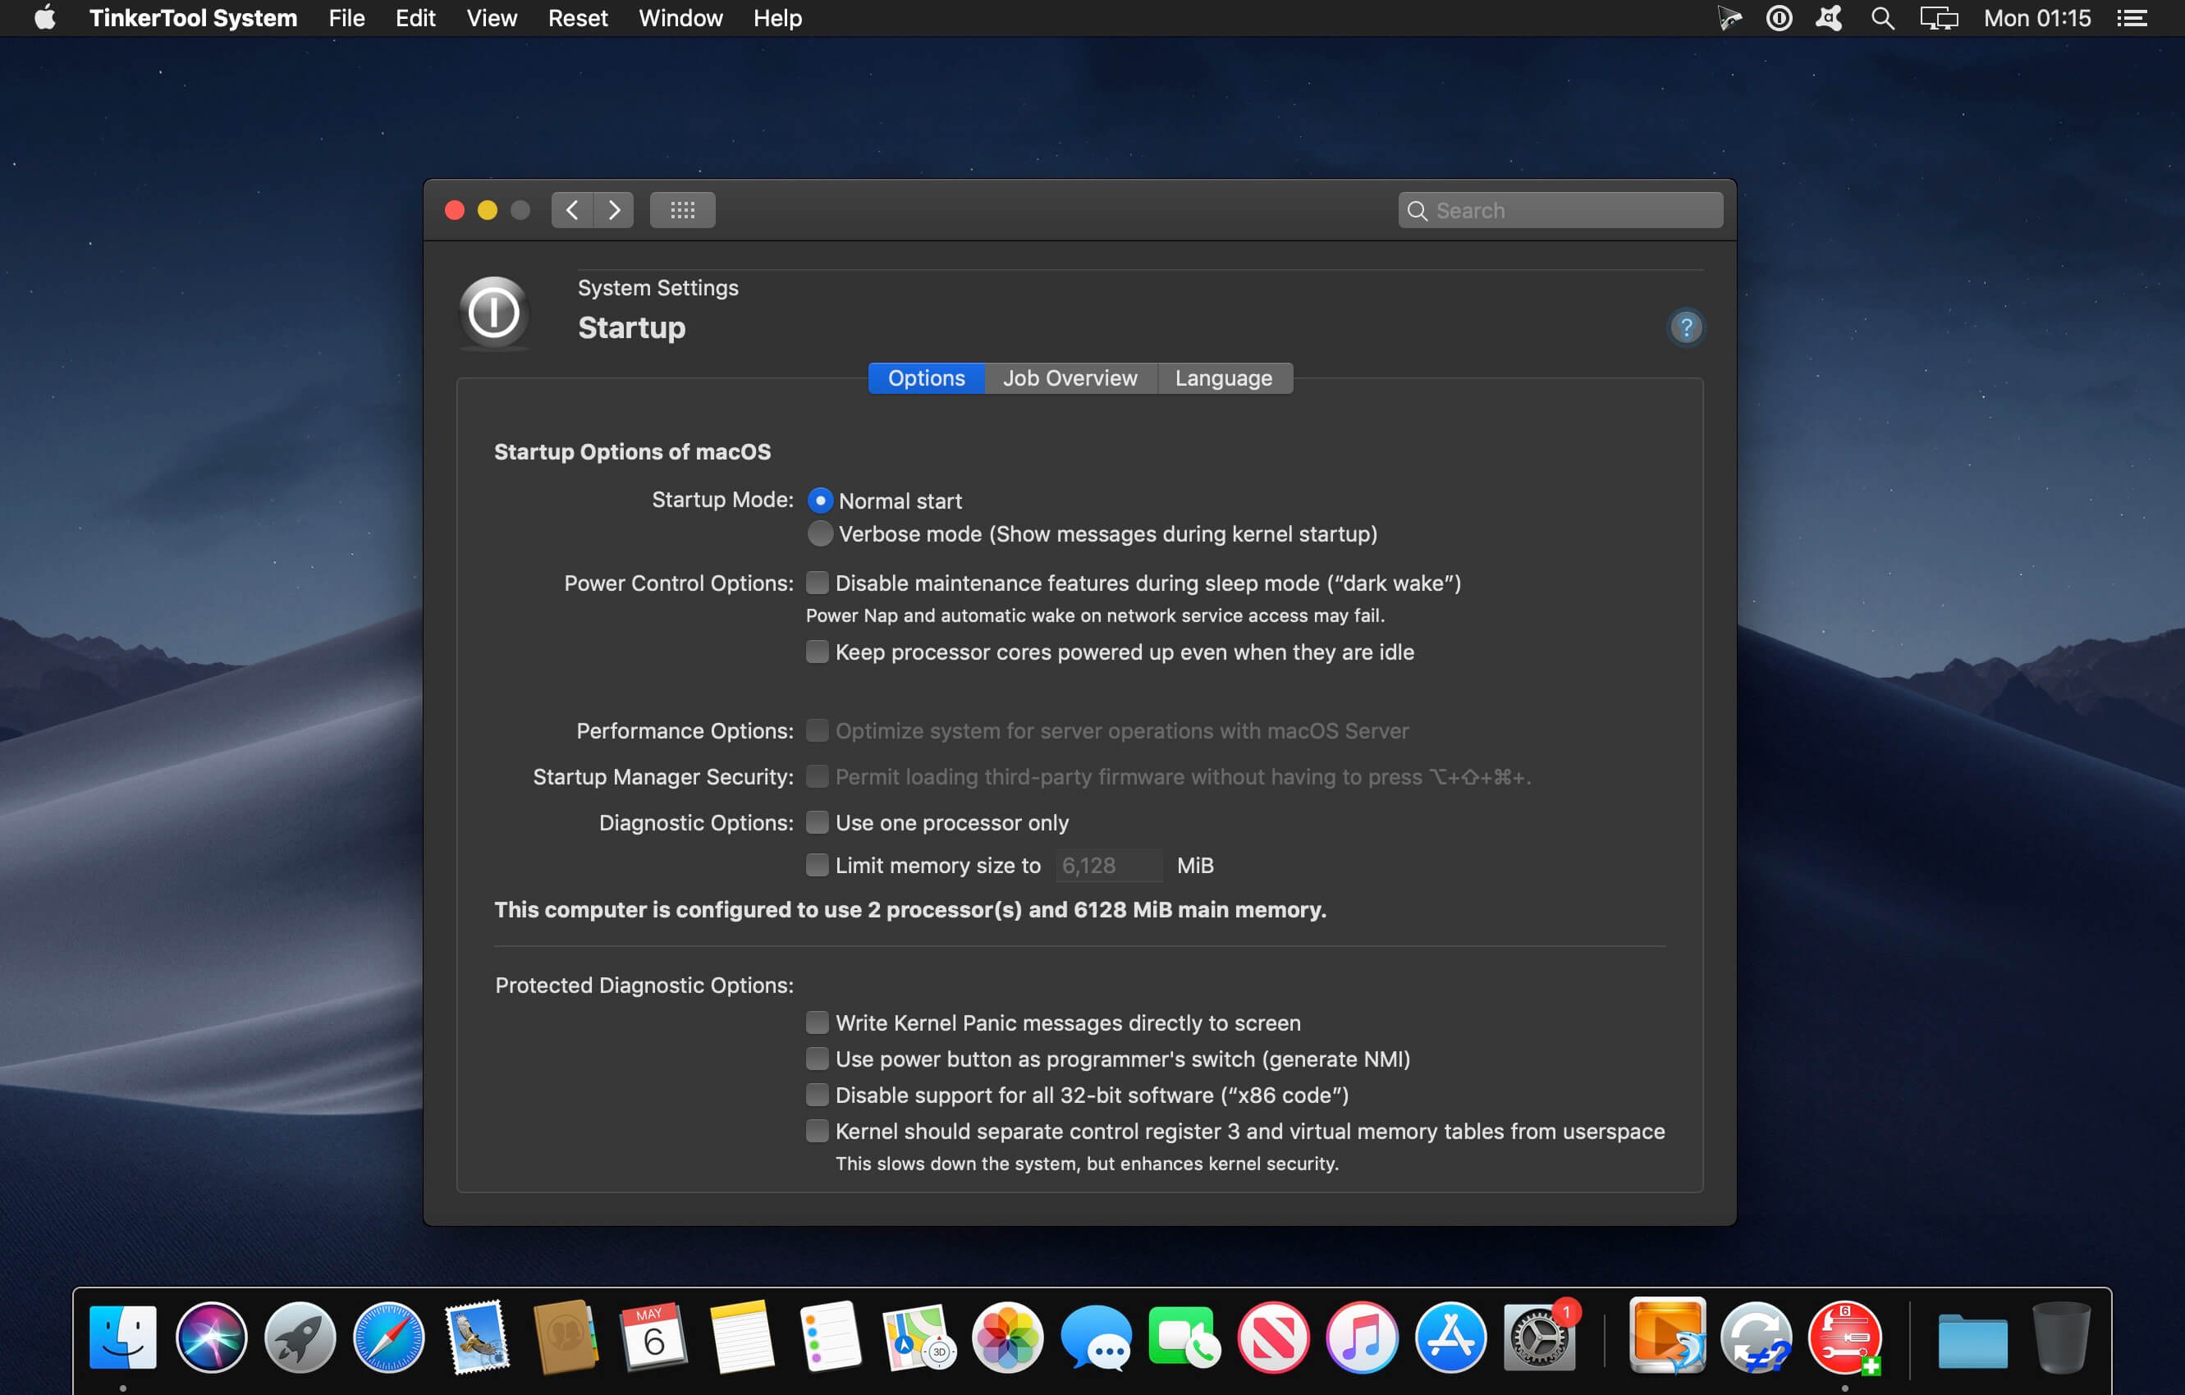2185x1395 pixels.
Task: Open the Apple menu
Action: tap(45, 18)
